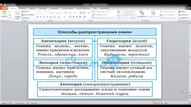Click Text Direction (Направление текста) button
Screen dimensions: 191x107
point(101,12)
